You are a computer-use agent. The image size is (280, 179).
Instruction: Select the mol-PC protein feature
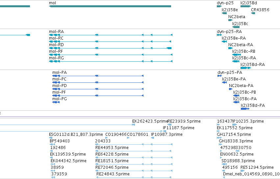(98, 82)
